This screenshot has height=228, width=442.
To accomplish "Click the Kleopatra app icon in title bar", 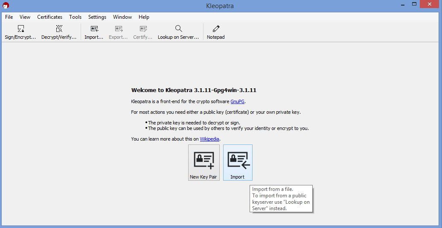I will [6, 6].
